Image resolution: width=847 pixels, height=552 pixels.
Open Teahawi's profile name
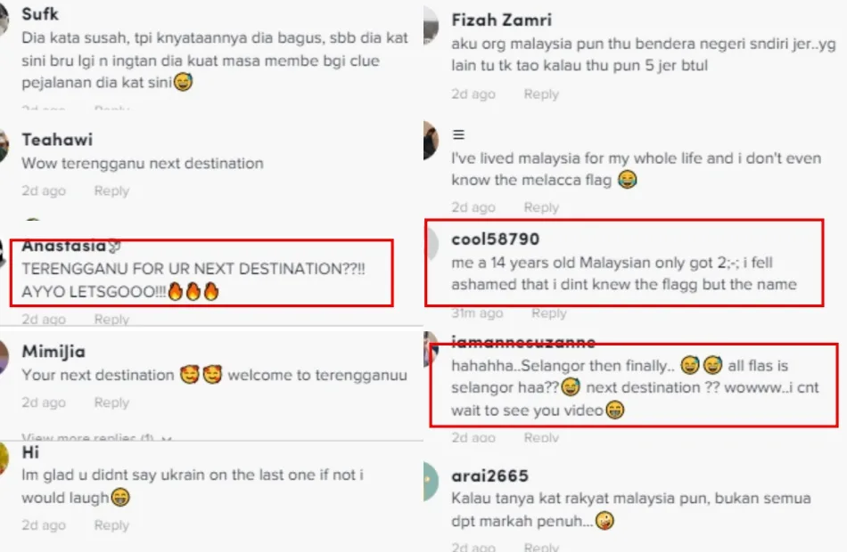(57, 140)
